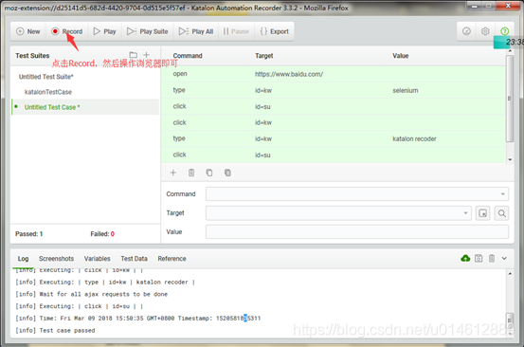Click the Pause button
Image resolution: width=524 pixels, height=347 pixels.
236,31
